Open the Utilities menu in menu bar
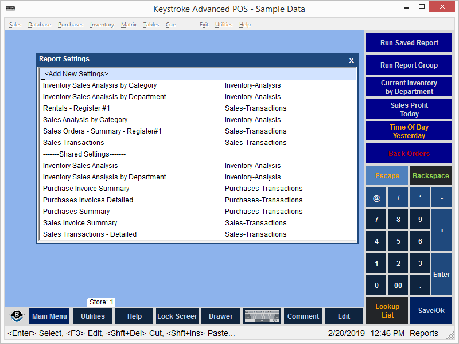The image size is (459, 344). [x=223, y=25]
